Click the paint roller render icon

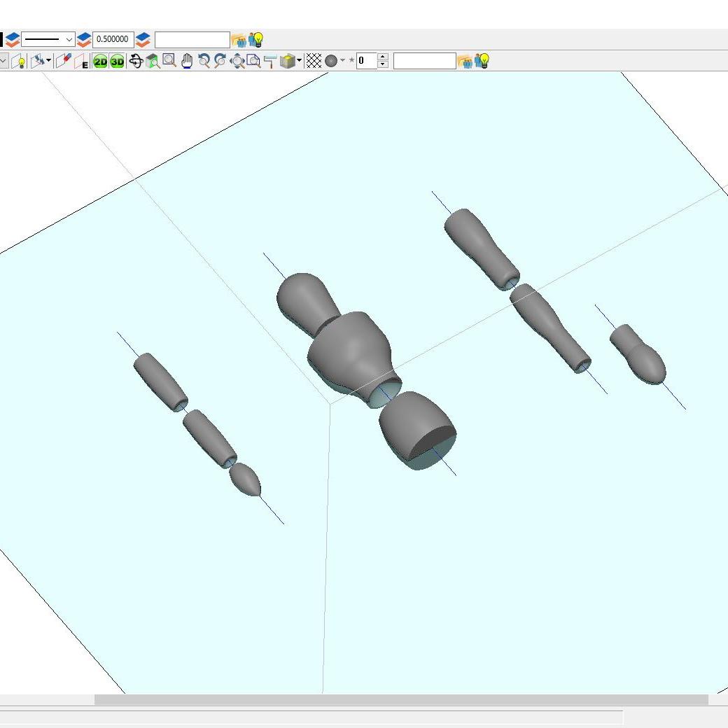pos(270,61)
